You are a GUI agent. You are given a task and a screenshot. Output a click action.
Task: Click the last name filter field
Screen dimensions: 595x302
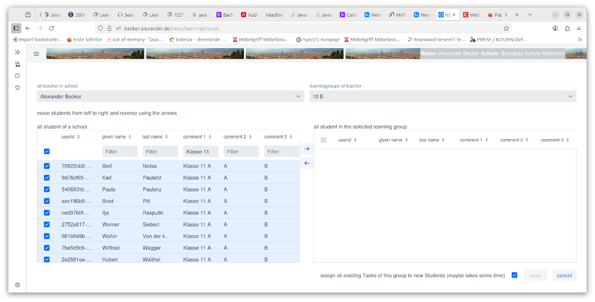[x=160, y=152]
